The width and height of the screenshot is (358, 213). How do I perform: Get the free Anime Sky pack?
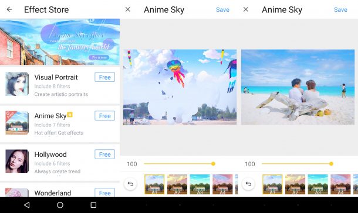click(x=105, y=116)
